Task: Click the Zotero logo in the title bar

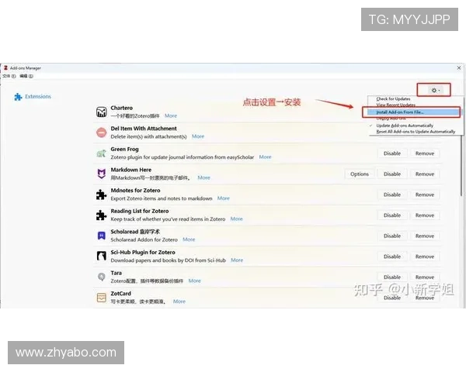Action: coord(5,68)
